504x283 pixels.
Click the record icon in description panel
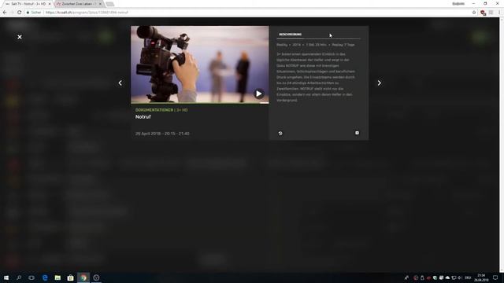tap(357, 133)
